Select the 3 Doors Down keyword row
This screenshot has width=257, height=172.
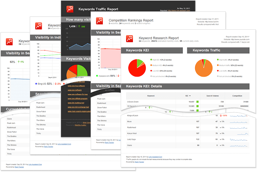(x=188, y=102)
